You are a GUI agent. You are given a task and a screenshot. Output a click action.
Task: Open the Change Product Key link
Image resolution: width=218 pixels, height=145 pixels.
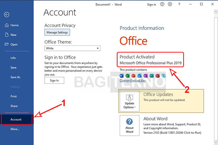tap(133, 81)
